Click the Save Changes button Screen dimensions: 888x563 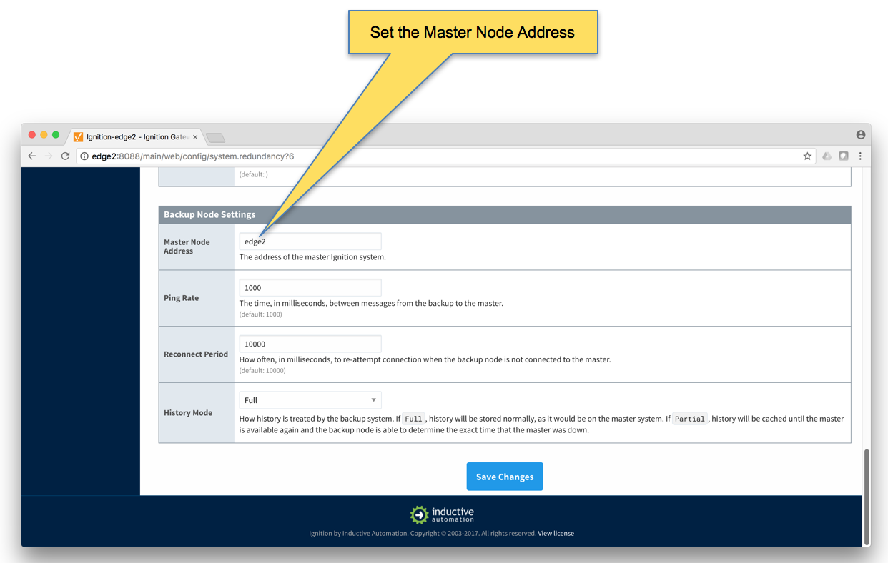(505, 477)
